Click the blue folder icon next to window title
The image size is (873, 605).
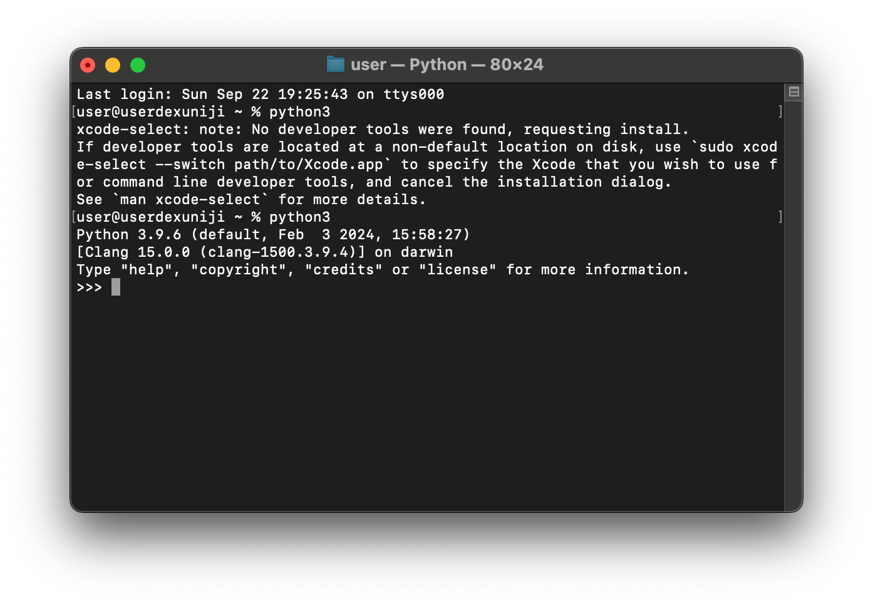(335, 64)
